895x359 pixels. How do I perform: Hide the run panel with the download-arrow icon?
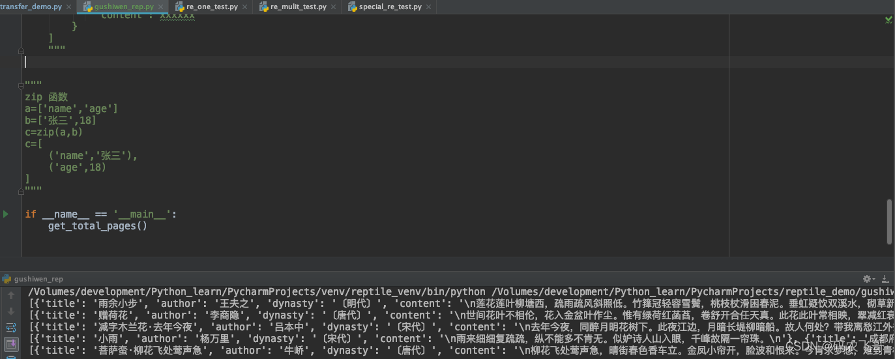(x=885, y=279)
